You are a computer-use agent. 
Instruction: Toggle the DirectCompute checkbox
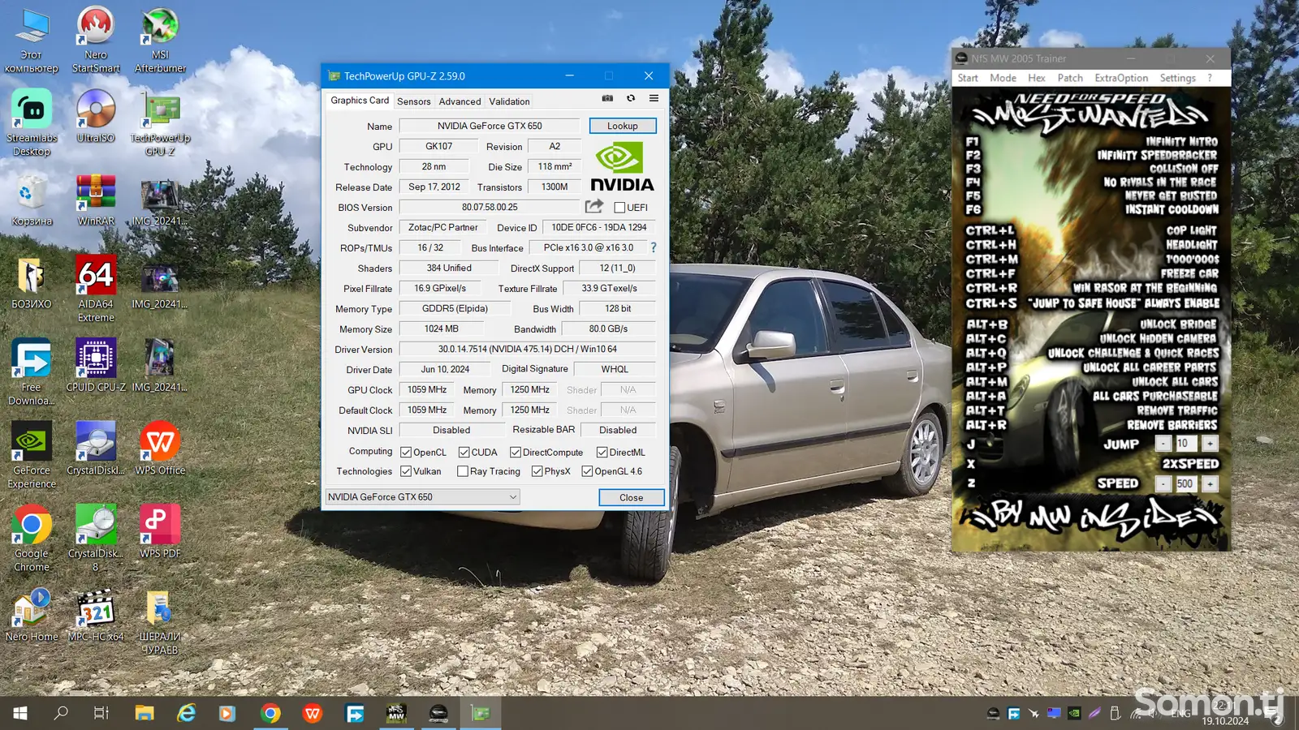point(515,452)
